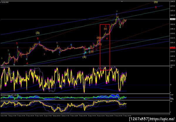Viewport: 176px width, 122px height.
Task: Select the red 5 label below (5)
Action: [x=156, y=7]
